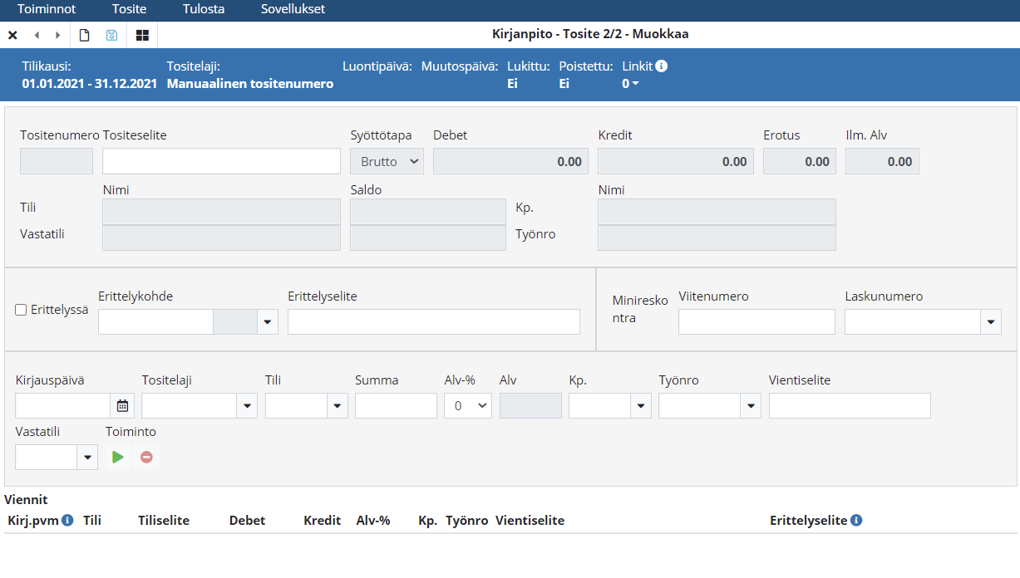Click the X close icon in toolbar
This screenshot has height=578, width=1020.
(12, 35)
